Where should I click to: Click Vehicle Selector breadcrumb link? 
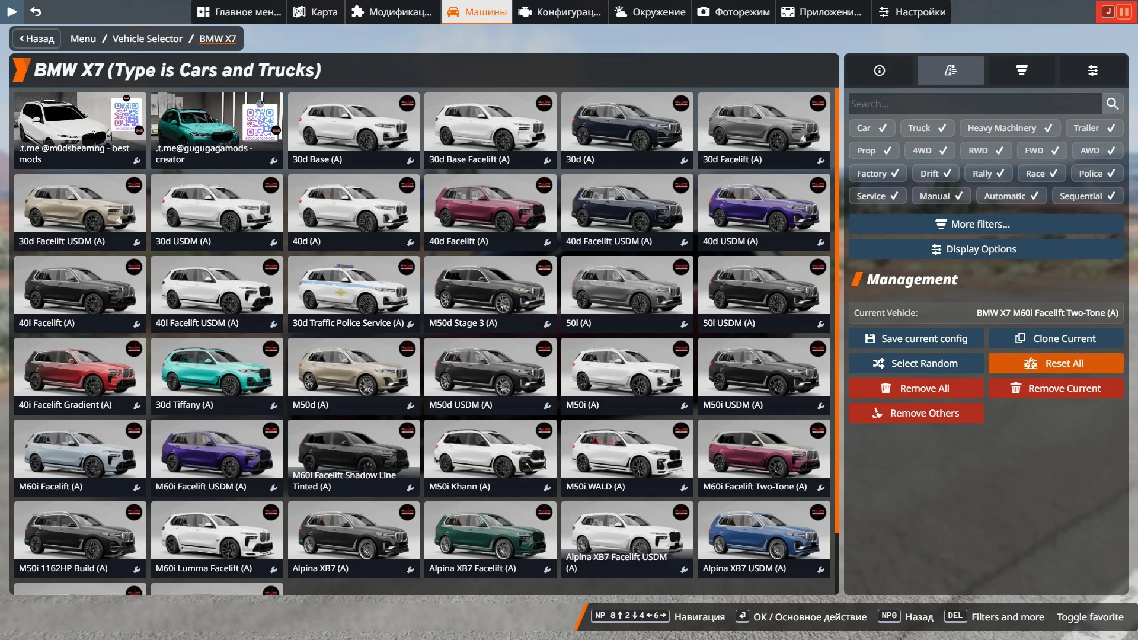point(148,39)
